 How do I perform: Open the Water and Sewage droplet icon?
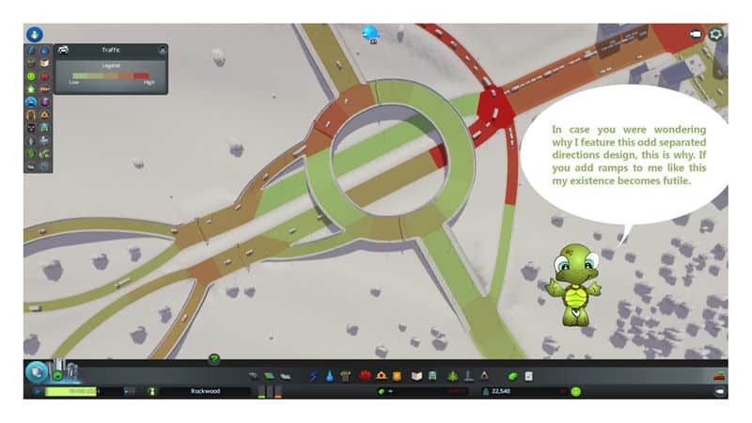tap(329, 375)
